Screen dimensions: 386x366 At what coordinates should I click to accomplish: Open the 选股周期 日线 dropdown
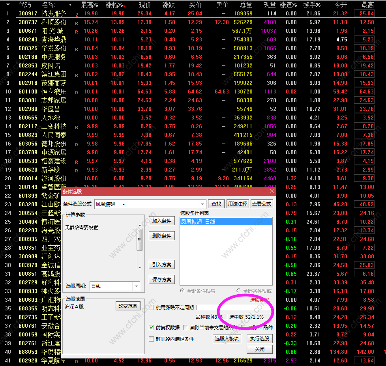[137, 286]
